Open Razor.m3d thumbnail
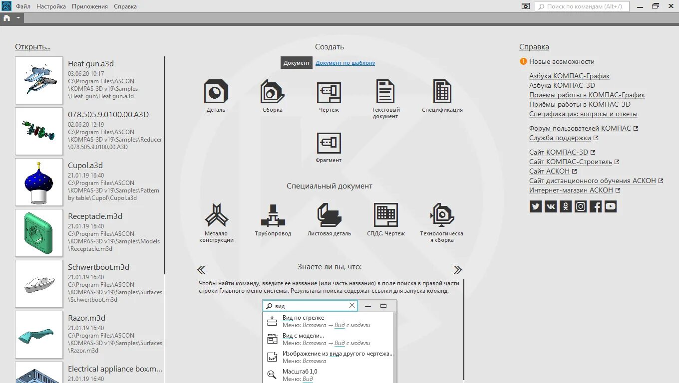 point(39,335)
